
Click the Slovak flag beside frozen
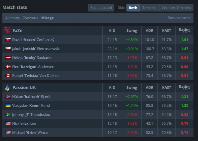click(8, 40)
